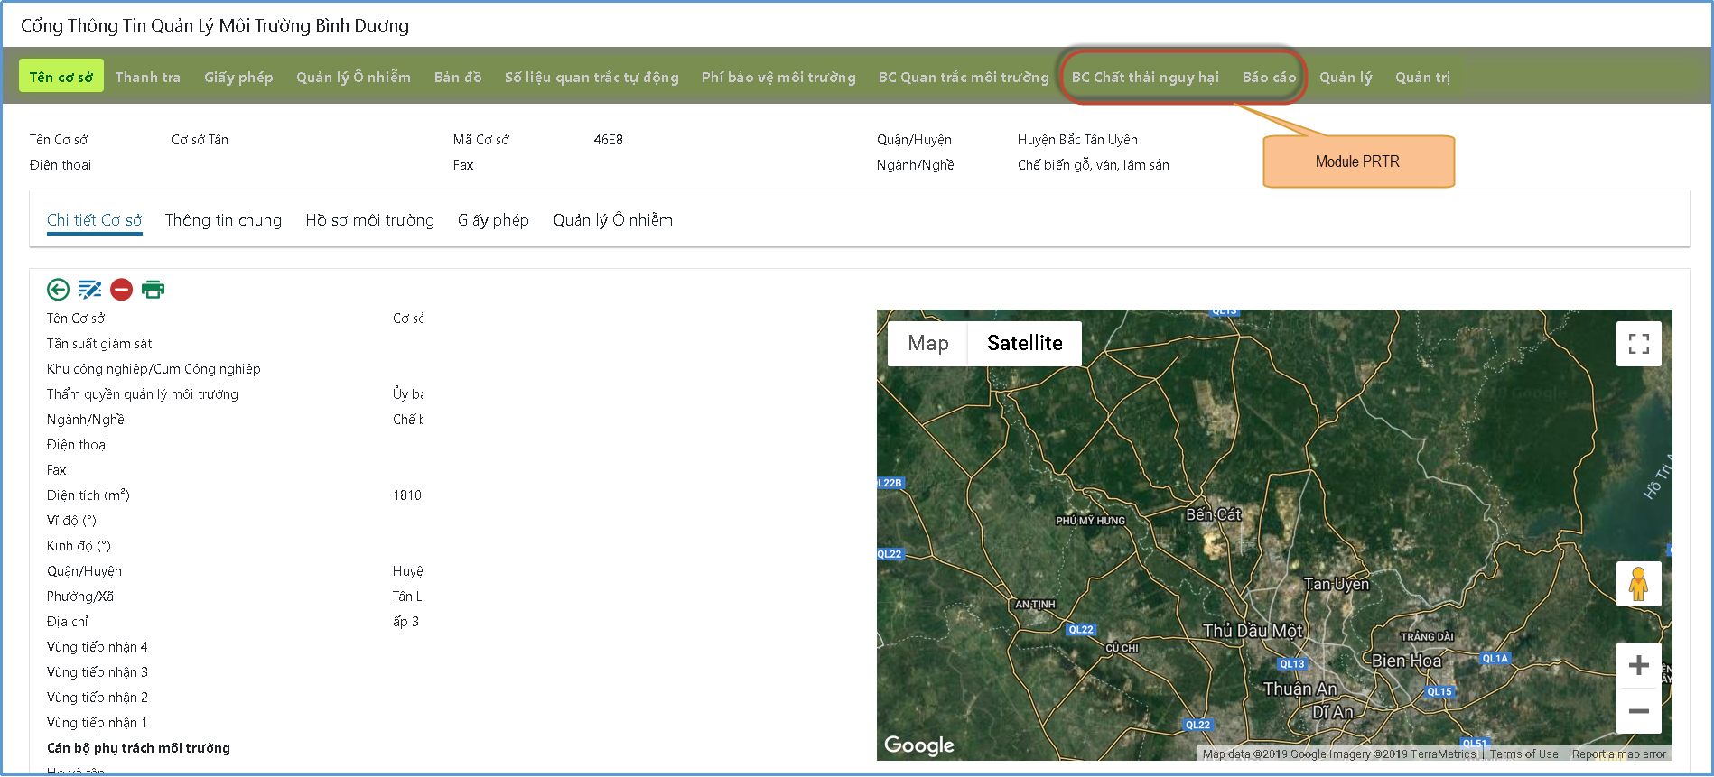This screenshot has height=777, width=1714.
Task: Open the map Terms of Use link
Action: 1523,754
